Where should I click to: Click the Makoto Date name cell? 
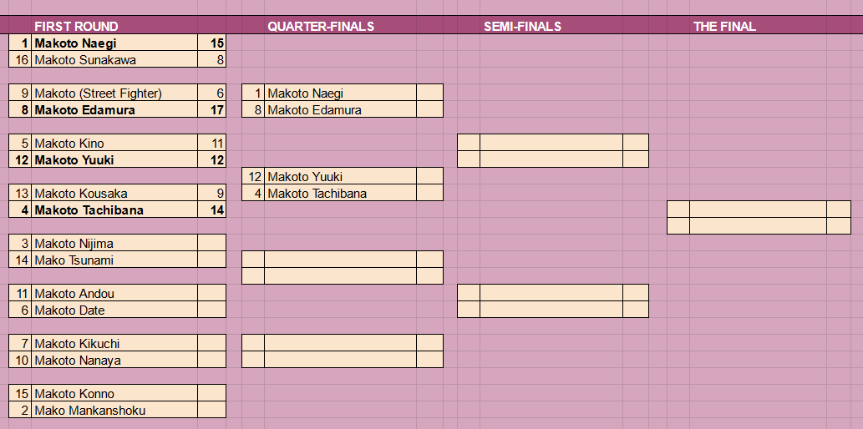tap(114, 310)
